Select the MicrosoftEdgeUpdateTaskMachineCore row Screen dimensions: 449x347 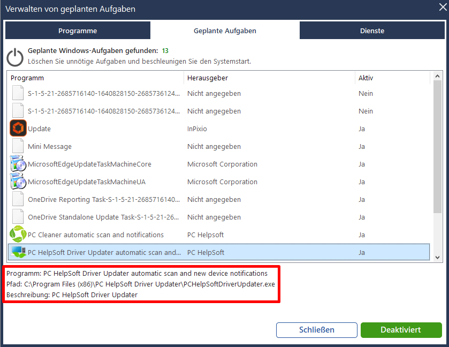click(x=219, y=164)
